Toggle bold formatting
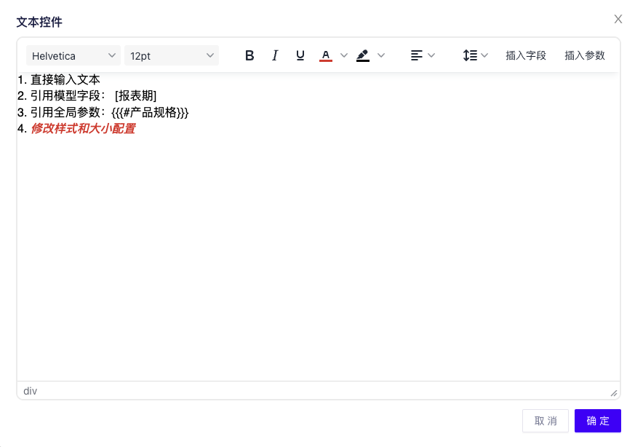The height and width of the screenshot is (447, 635). tap(249, 55)
